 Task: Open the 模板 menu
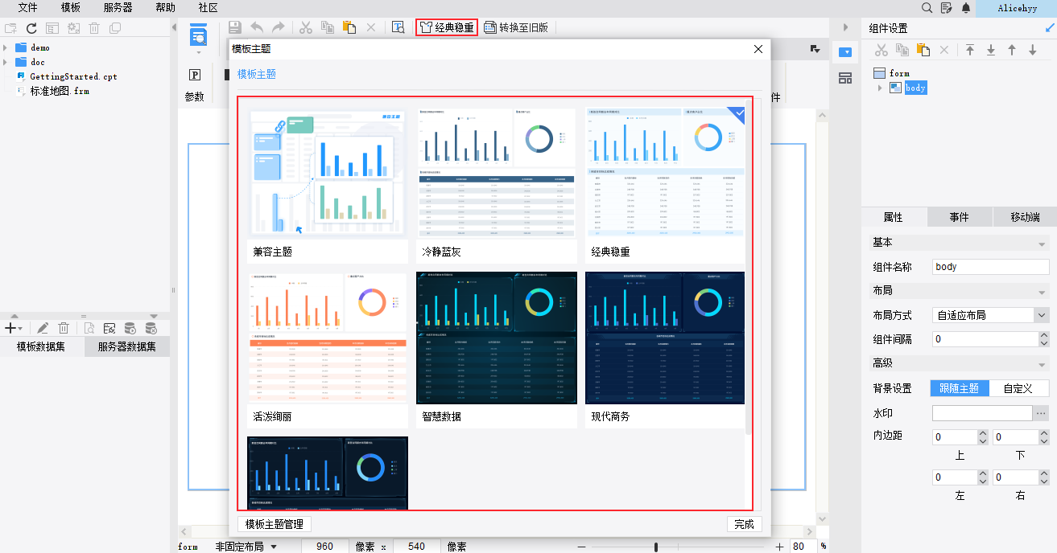click(x=71, y=7)
